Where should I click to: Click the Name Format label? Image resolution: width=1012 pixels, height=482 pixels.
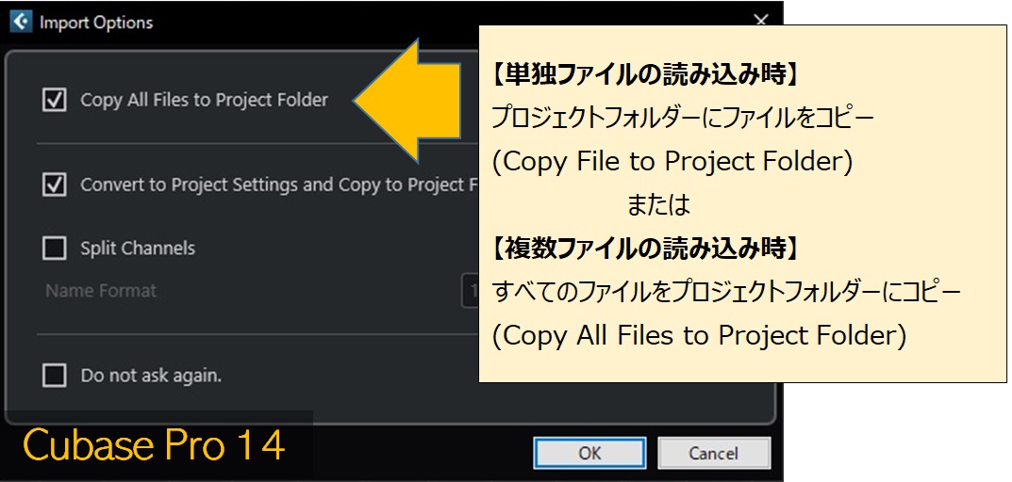click(101, 291)
